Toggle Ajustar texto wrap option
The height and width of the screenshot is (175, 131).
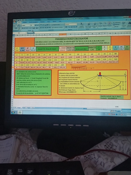56,25
